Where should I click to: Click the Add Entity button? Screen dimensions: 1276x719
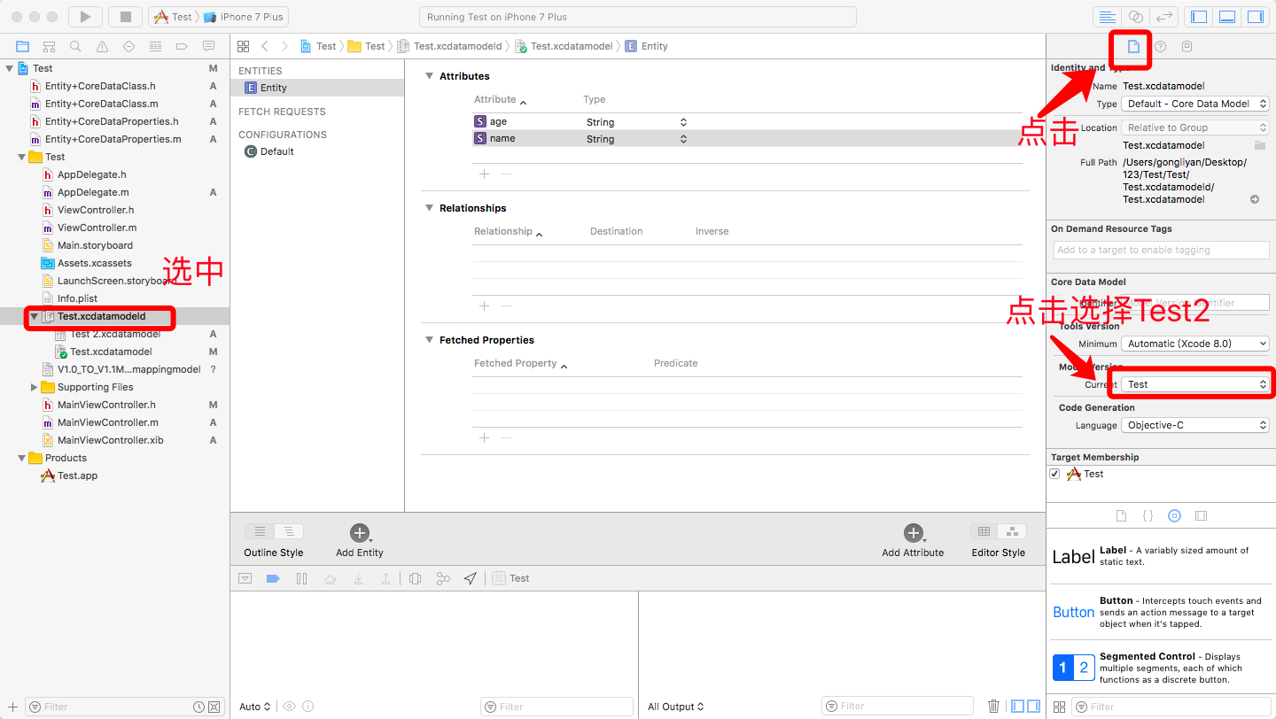click(359, 540)
